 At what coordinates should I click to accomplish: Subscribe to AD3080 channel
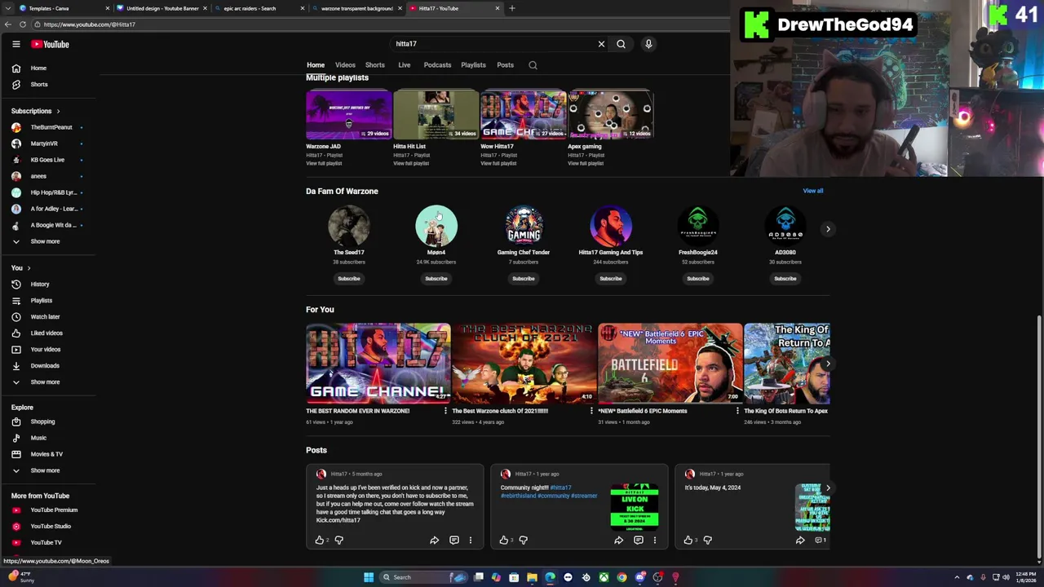785,279
